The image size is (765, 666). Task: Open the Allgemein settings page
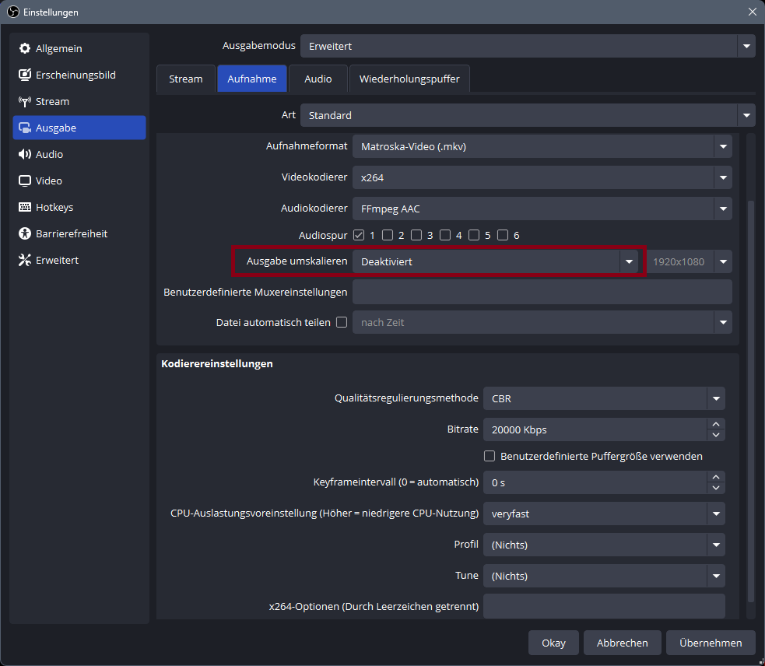point(79,48)
